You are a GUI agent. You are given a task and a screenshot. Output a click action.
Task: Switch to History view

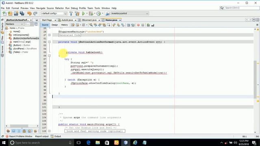[64, 25]
